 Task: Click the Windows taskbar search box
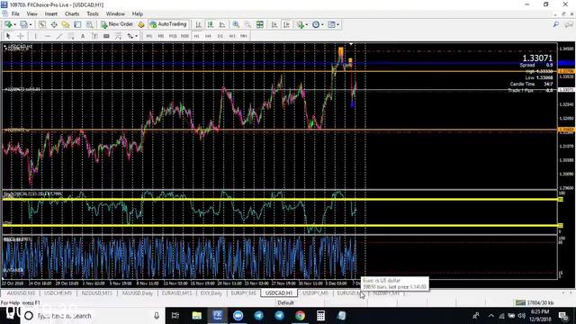point(92,316)
